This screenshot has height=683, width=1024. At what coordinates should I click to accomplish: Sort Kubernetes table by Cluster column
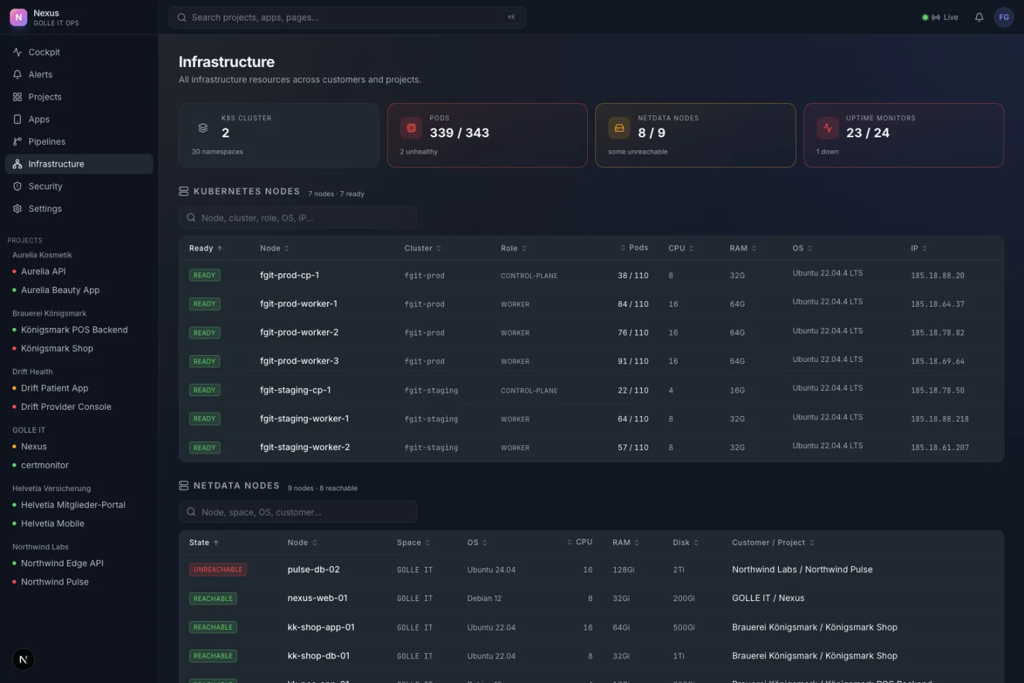pos(423,249)
